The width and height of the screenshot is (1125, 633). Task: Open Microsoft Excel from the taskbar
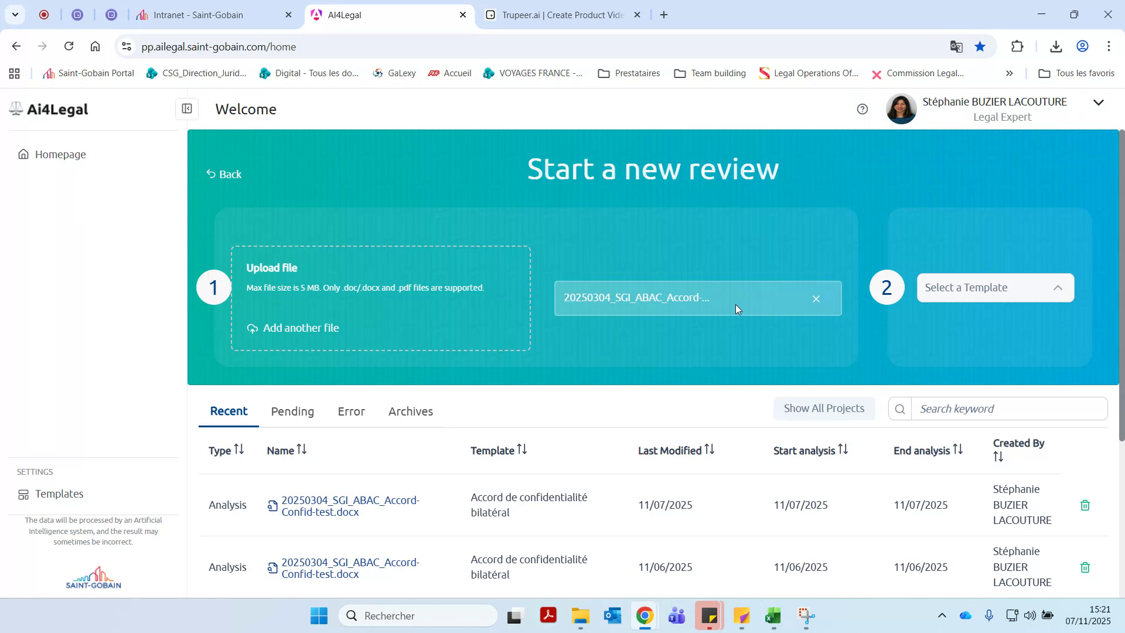coord(772,616)
